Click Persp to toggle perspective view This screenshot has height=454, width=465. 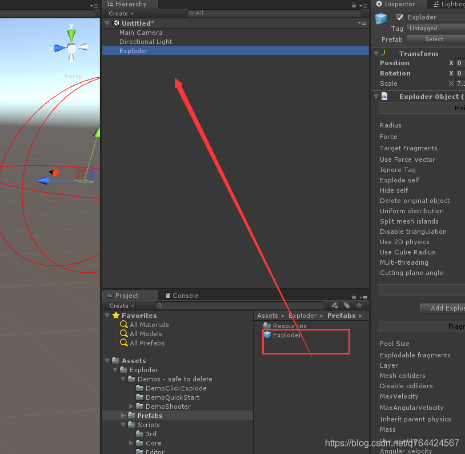pos(73,75)
